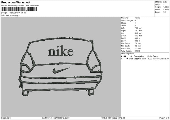
Task: Select the design name NIKE SOFA 5,8 IN
Action: click(18, 13)
